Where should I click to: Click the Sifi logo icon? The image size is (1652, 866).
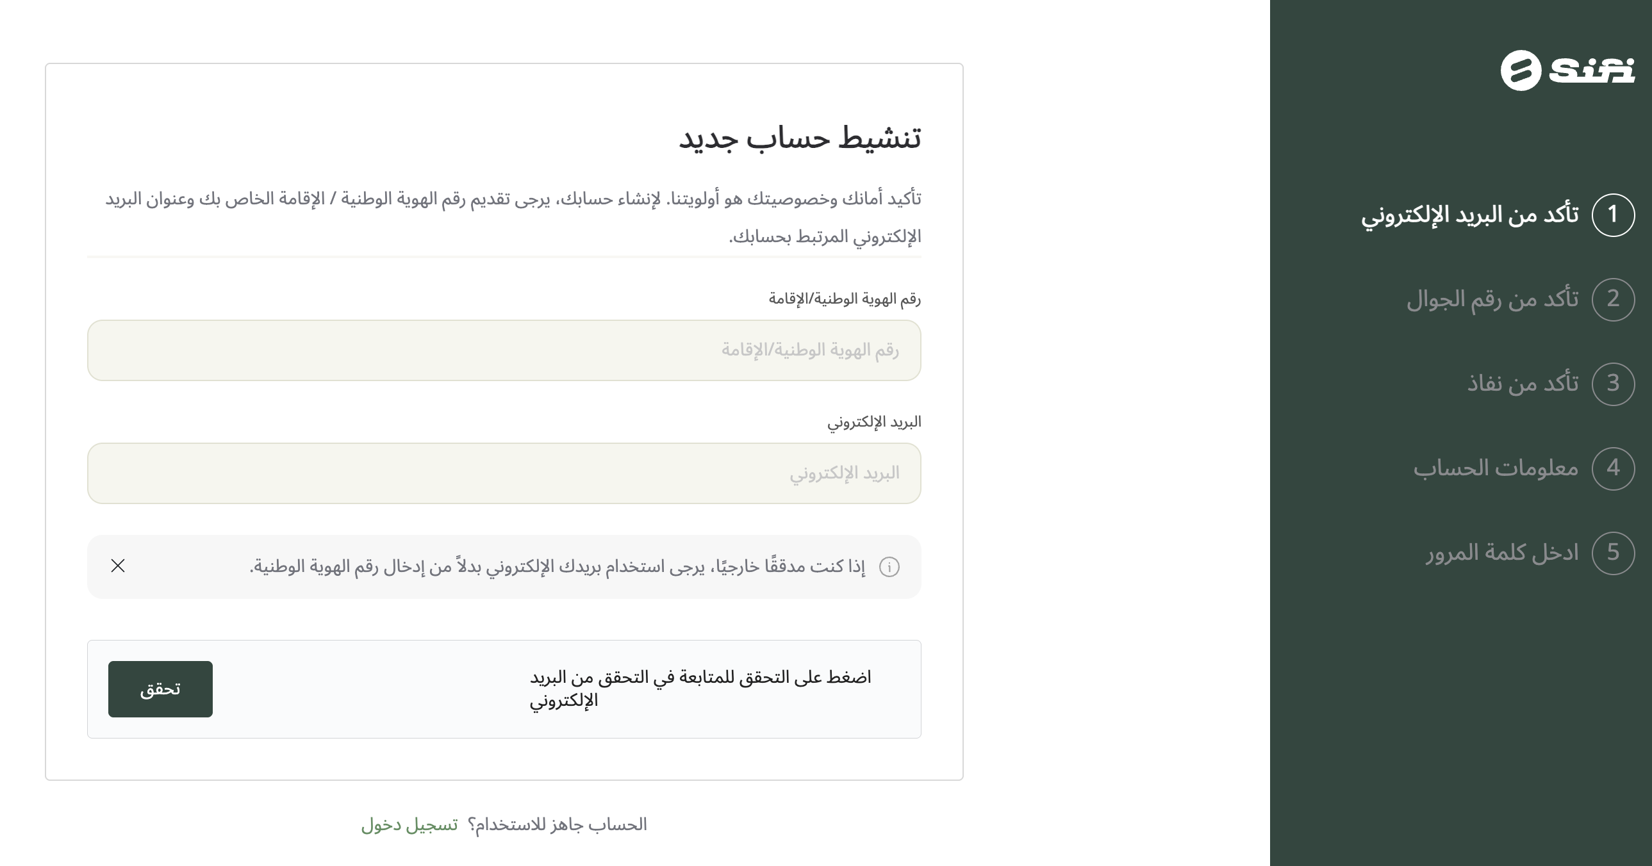click(x=1520, y=70)
